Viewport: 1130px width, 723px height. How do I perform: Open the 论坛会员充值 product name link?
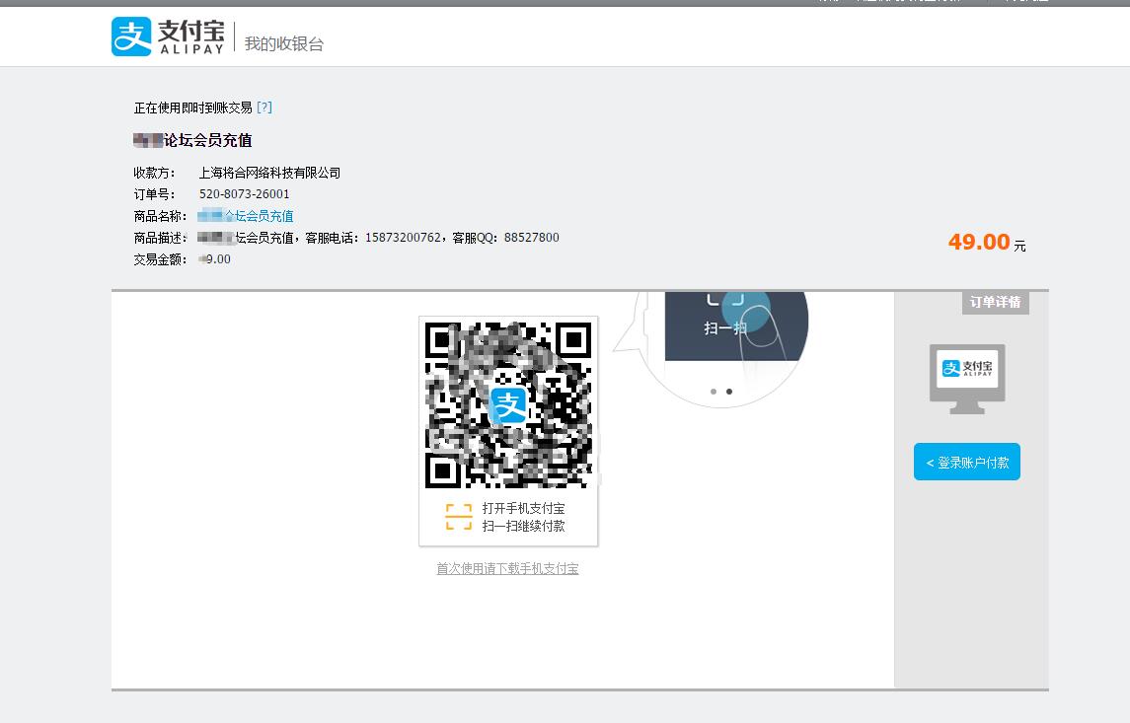pos(245,215)
